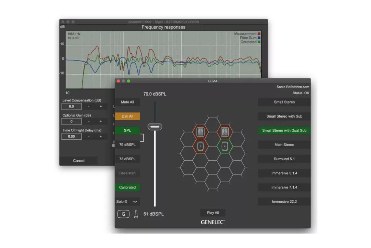Click the Status: OK text
This screenshot has width=371, height=248.
301,93
